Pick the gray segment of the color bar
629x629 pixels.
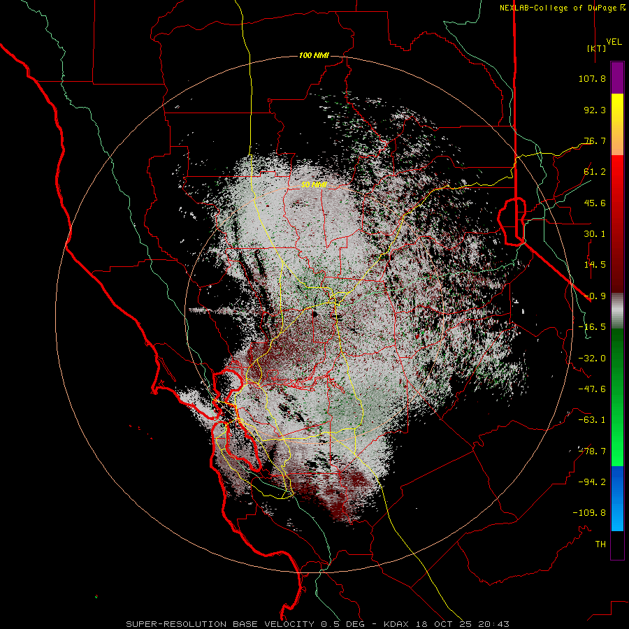[617, 311]
